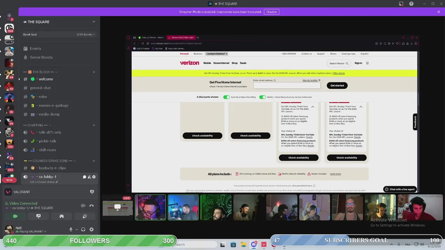Open Discord from the Windows taskbar
The image size is (445, 250).
254,244
